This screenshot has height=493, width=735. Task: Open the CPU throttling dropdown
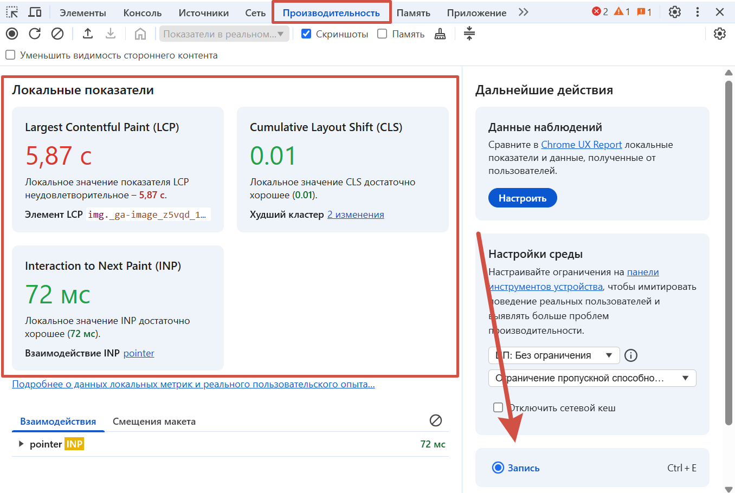pos(553,355)
